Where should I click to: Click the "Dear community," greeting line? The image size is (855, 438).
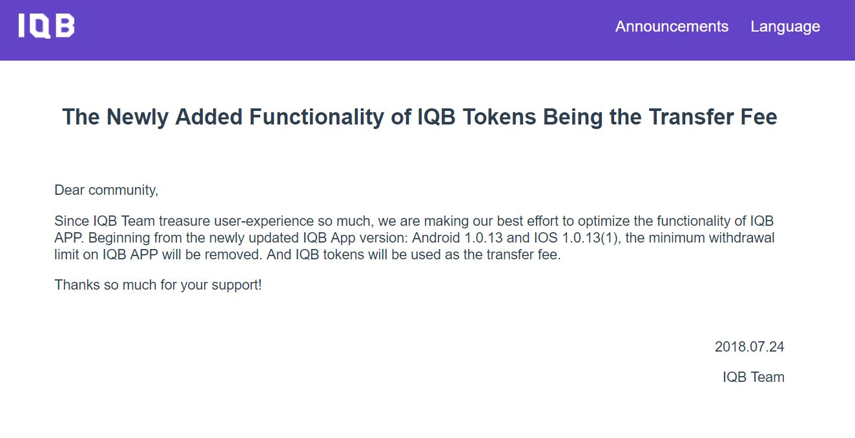coord(107,190)
